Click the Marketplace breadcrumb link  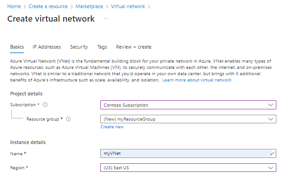point(89,6)
